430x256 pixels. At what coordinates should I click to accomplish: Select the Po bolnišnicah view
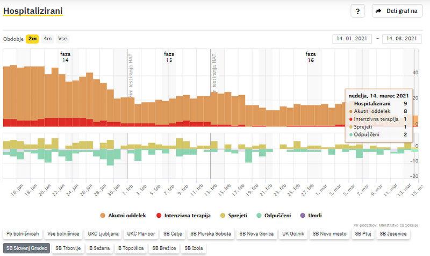[23, 234]
